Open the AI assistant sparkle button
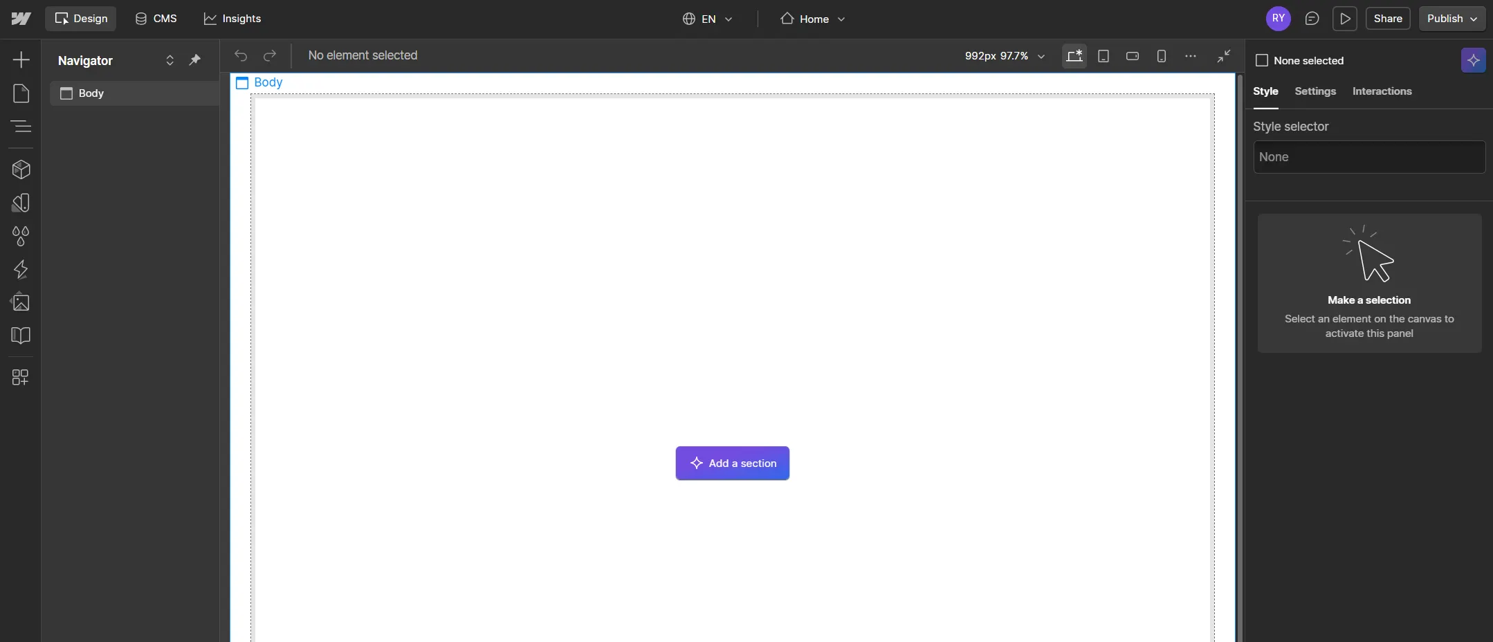This screenshot has width=1493, height=642. (x=1474, y=60)
